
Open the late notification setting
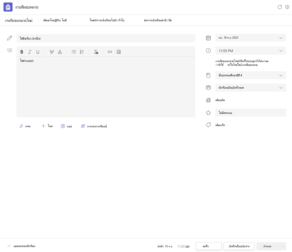(158, 20)
